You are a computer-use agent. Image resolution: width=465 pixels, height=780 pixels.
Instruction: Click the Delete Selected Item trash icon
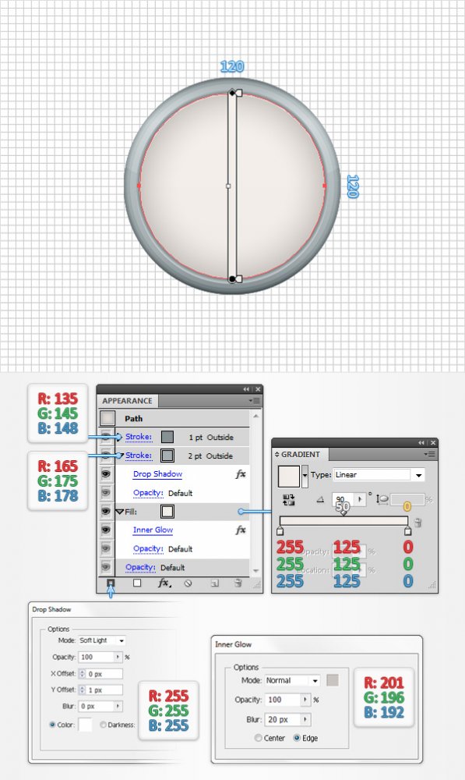coord(238,583)
